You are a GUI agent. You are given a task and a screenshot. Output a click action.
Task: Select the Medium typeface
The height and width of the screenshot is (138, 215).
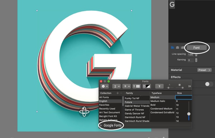pos(162,97)
